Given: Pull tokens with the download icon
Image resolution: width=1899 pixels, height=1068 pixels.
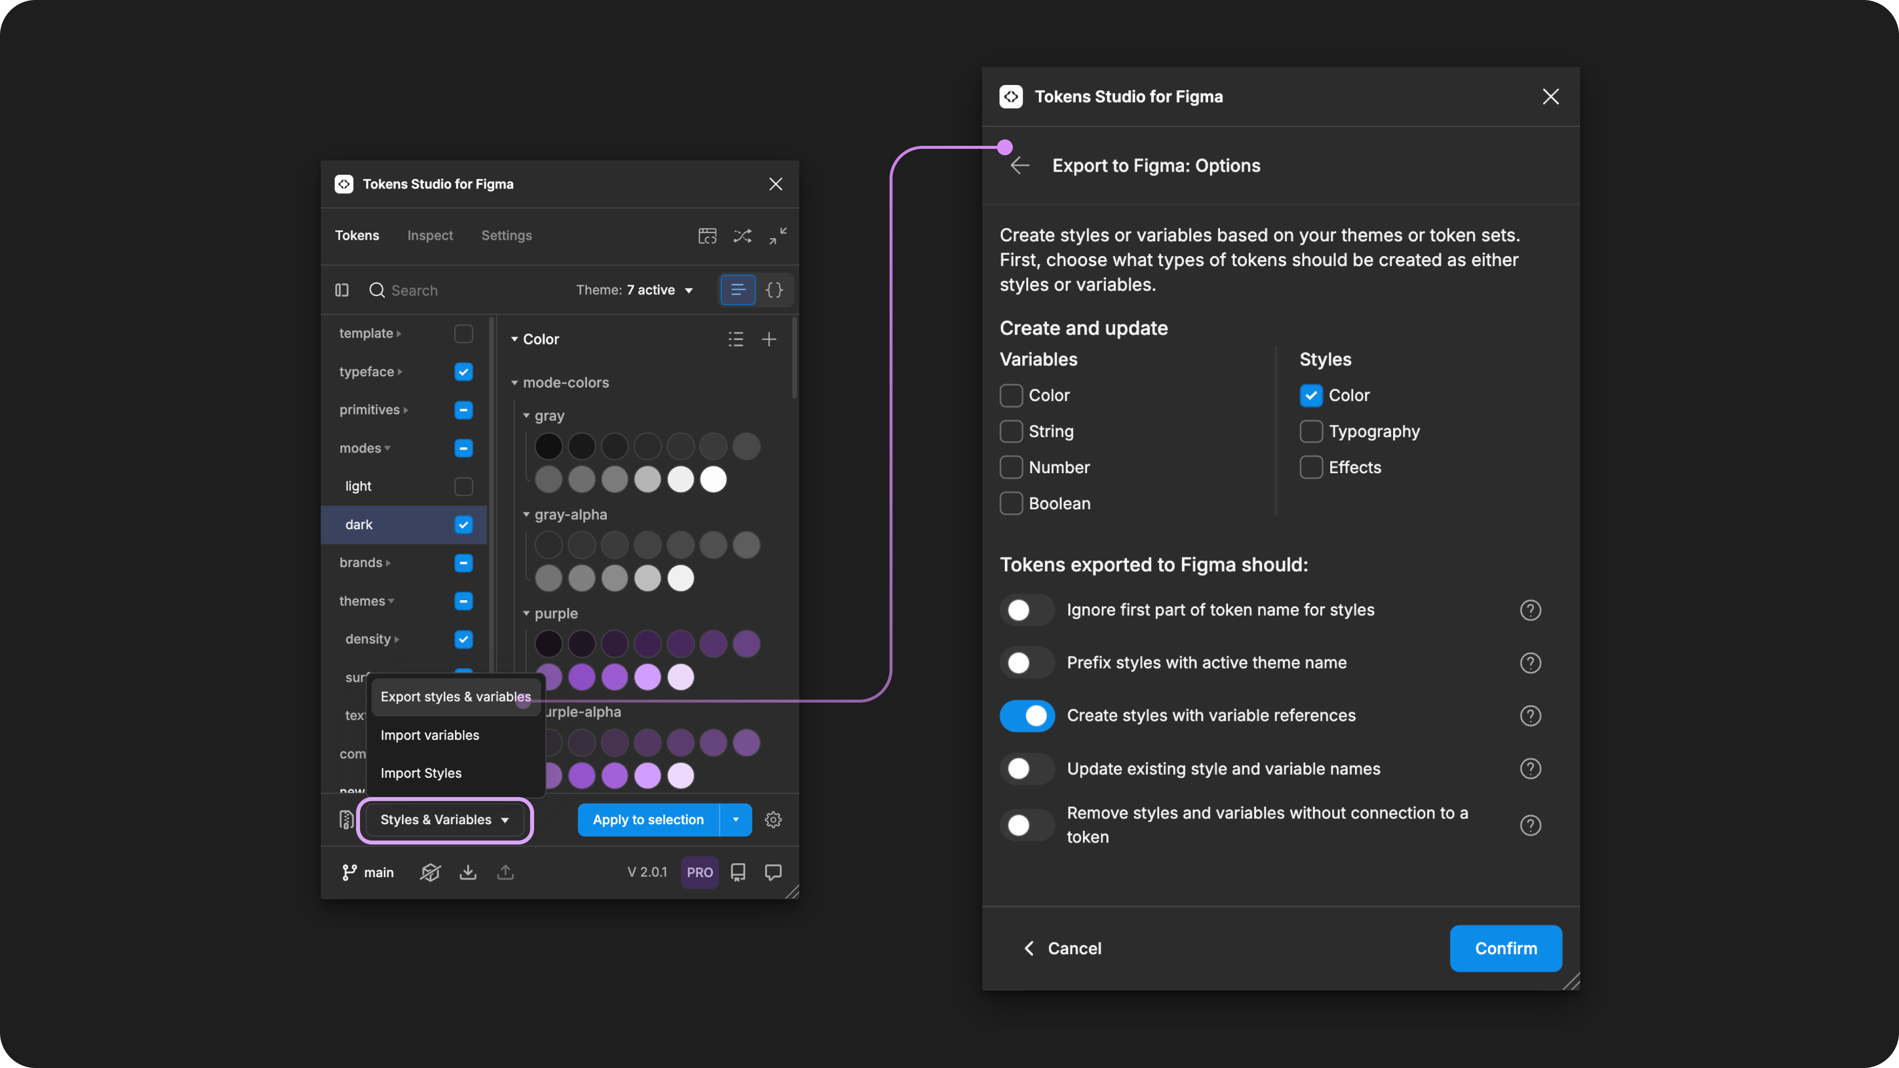Looking at the screenshot, I should coord(468,873).
